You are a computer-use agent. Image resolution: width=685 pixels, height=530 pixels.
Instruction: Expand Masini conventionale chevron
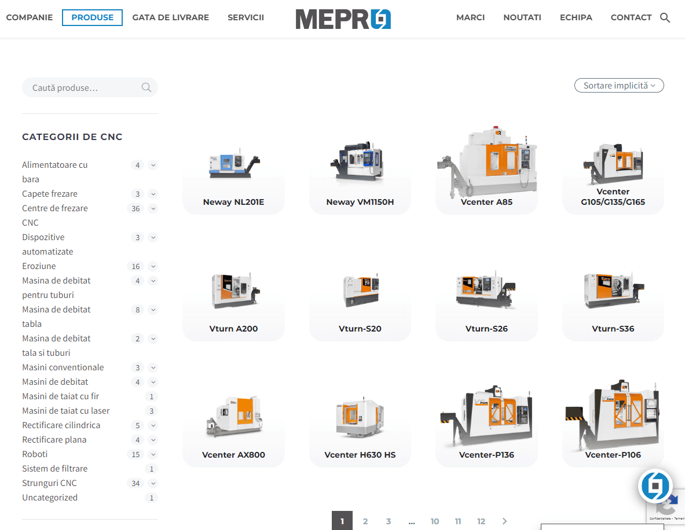pos(153,367)
